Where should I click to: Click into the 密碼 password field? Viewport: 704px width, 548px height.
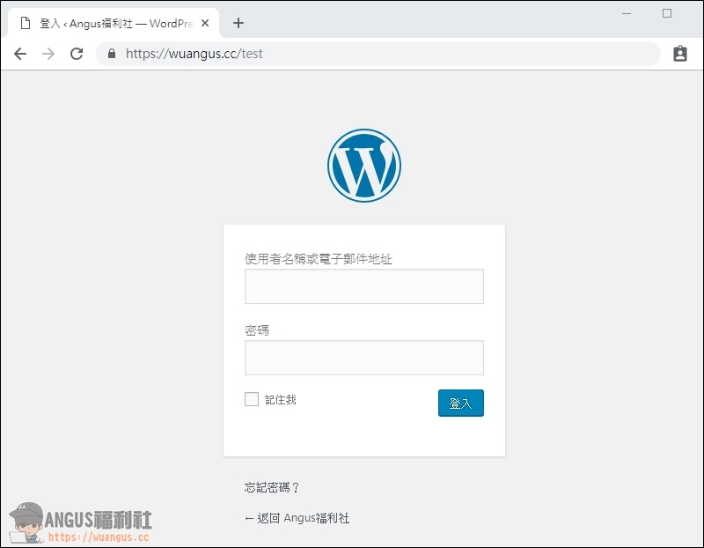point(363,358)
